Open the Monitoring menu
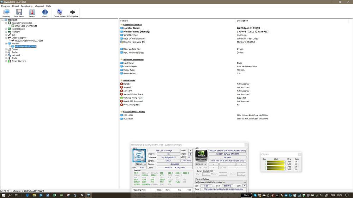The height and width of the screenshot is (198, 353). [x=26, y=6]
